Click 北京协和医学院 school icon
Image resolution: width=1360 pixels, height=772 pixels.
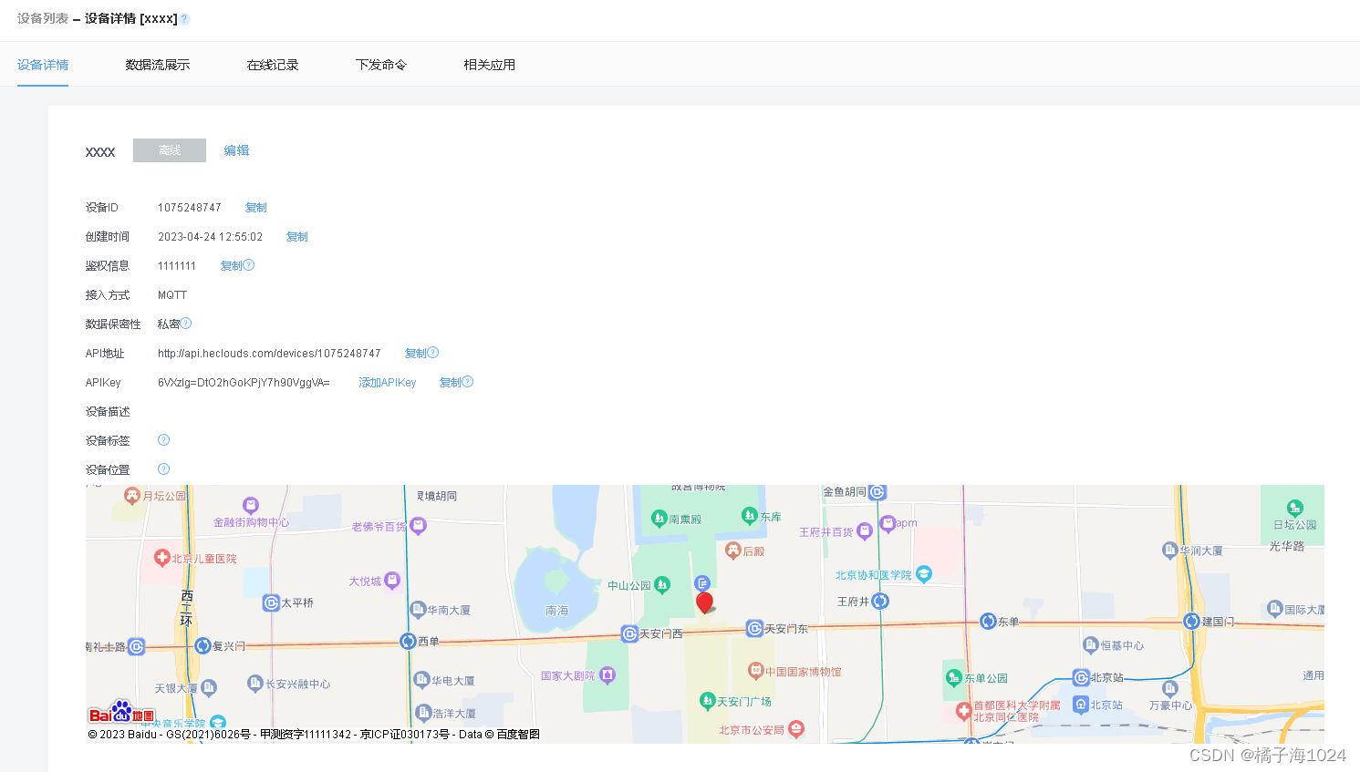(x=924, y=573)
